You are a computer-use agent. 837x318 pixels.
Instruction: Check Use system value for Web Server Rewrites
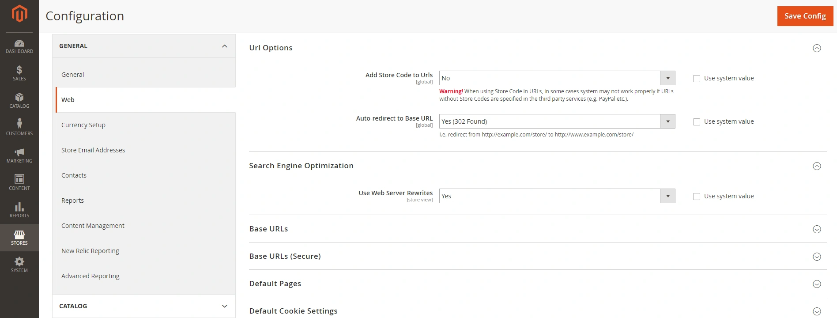click(x=697, y=197)
